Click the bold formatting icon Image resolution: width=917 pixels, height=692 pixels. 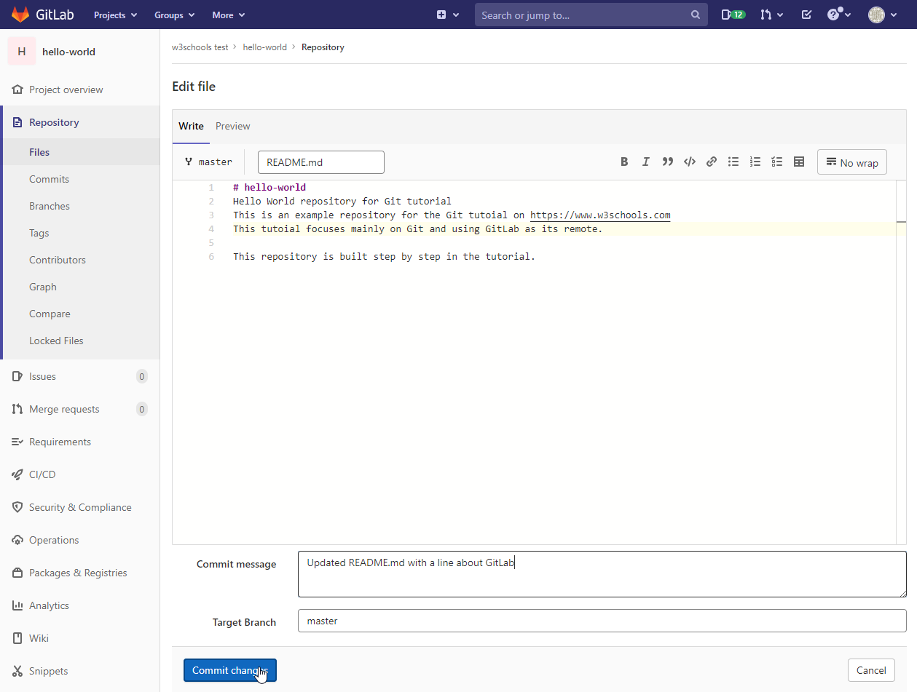click(x=624, y=162)
